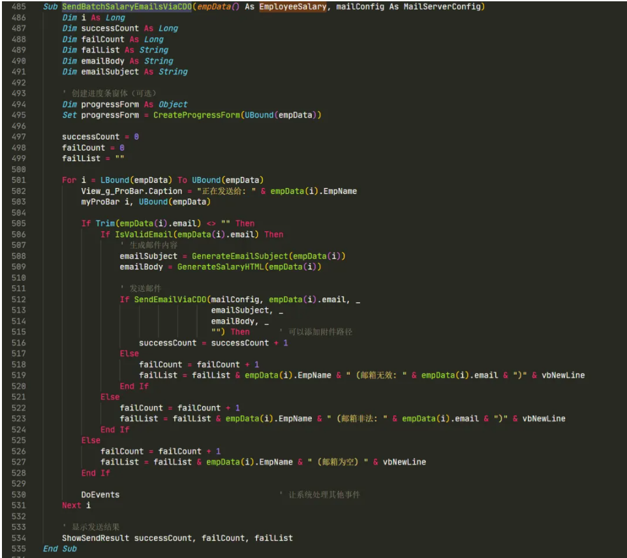This screenshot has width=627, height=558.
Task: Click the Object type on line 494
Action: pos(173,104)
